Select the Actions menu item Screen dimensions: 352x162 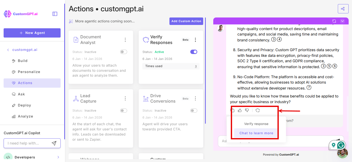(x=32, y=83)
